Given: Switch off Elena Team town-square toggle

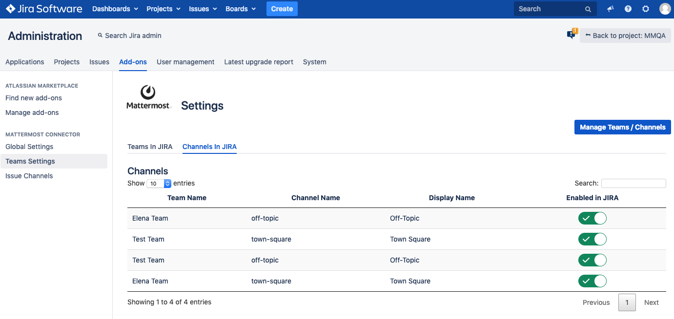Looking at the screenshot, I should 592,281.
